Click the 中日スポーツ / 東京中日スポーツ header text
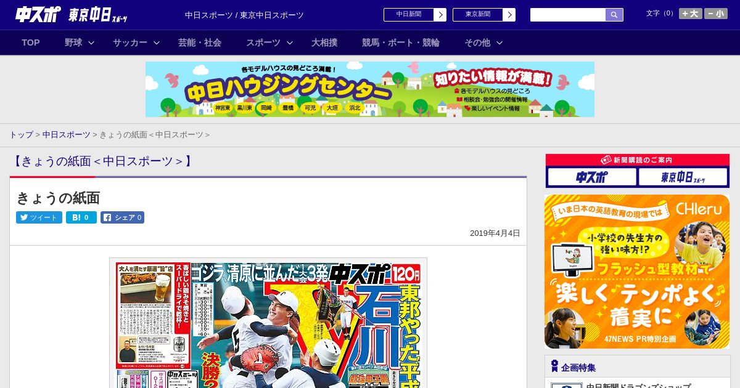The width and height of the screenshot is (740, 388). [x=244, y=15]
